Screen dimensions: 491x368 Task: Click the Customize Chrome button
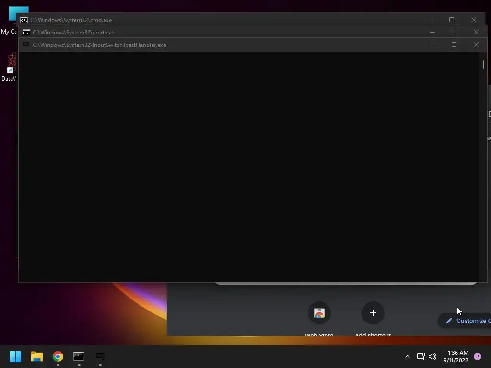(x=465, y=321)
